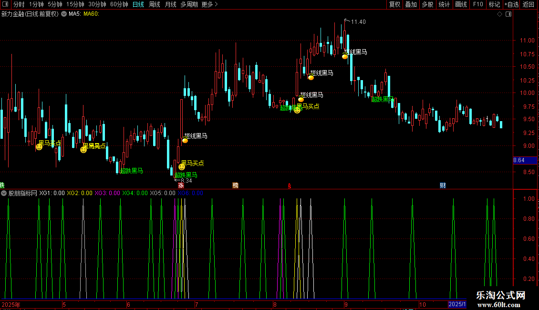
Task: Switch to the 周线 weekly tab
Action: [x=155, y=4]
